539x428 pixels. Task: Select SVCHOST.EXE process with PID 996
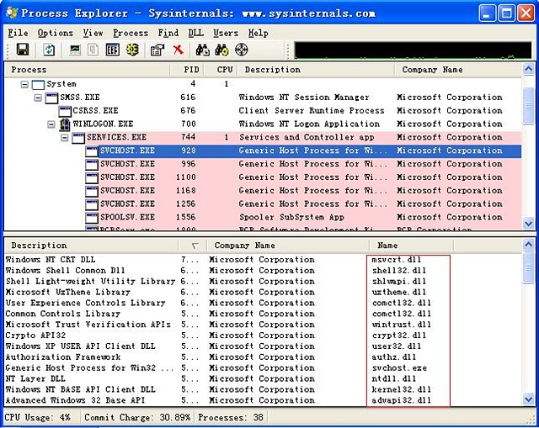coord(263,164)
